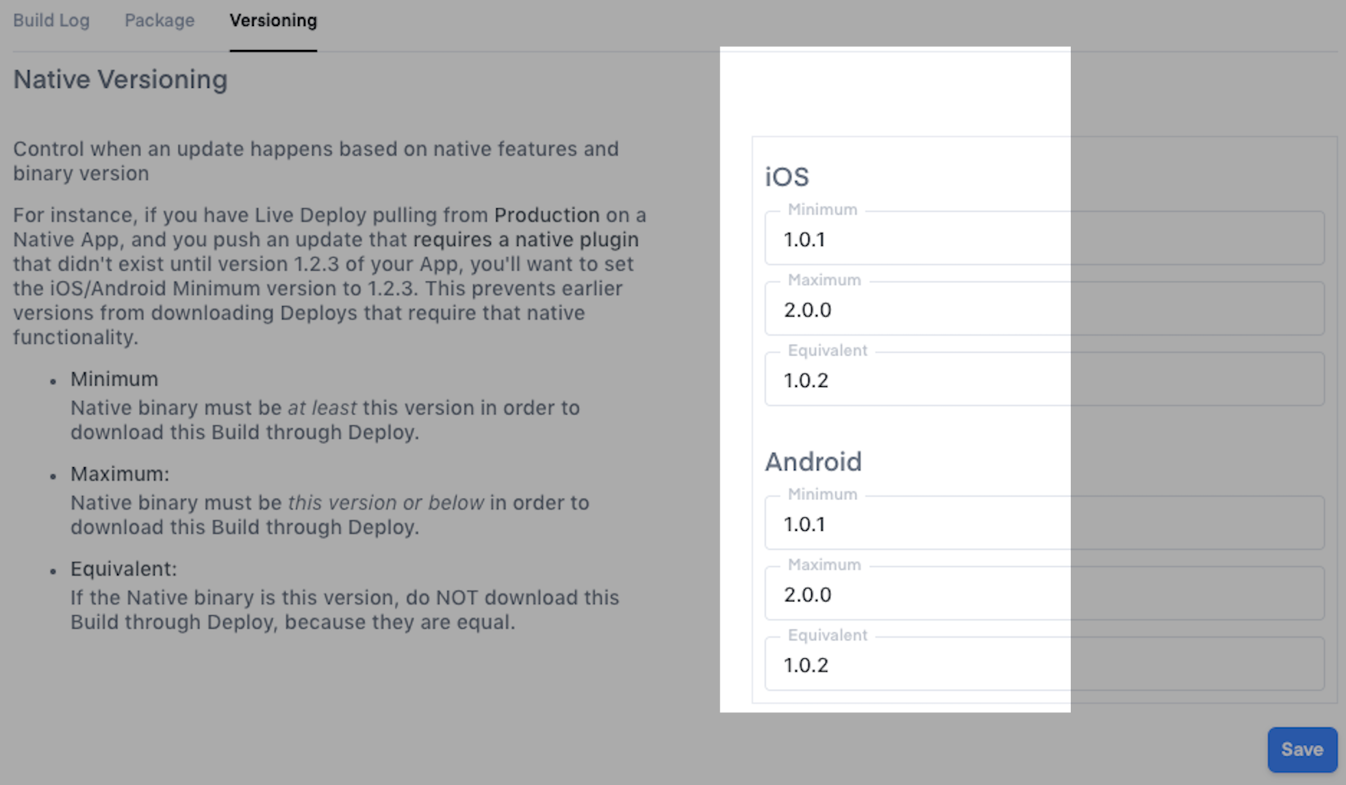Switch to the Package tab

[160, 21]
